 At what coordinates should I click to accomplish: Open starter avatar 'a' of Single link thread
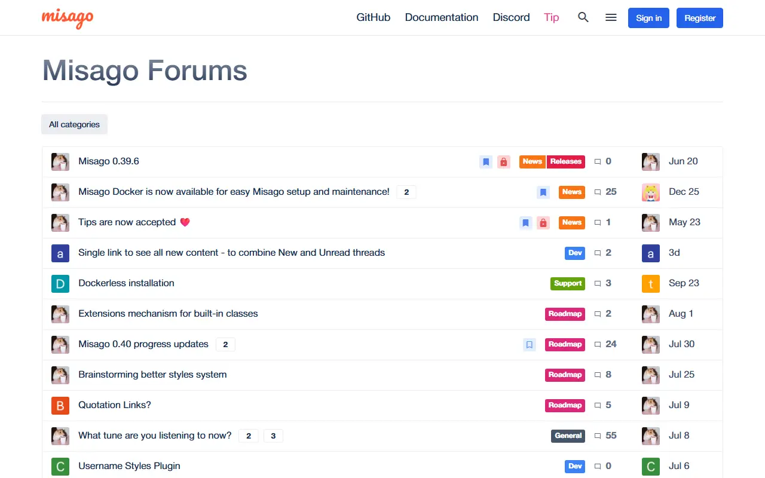tap(60, 253)
